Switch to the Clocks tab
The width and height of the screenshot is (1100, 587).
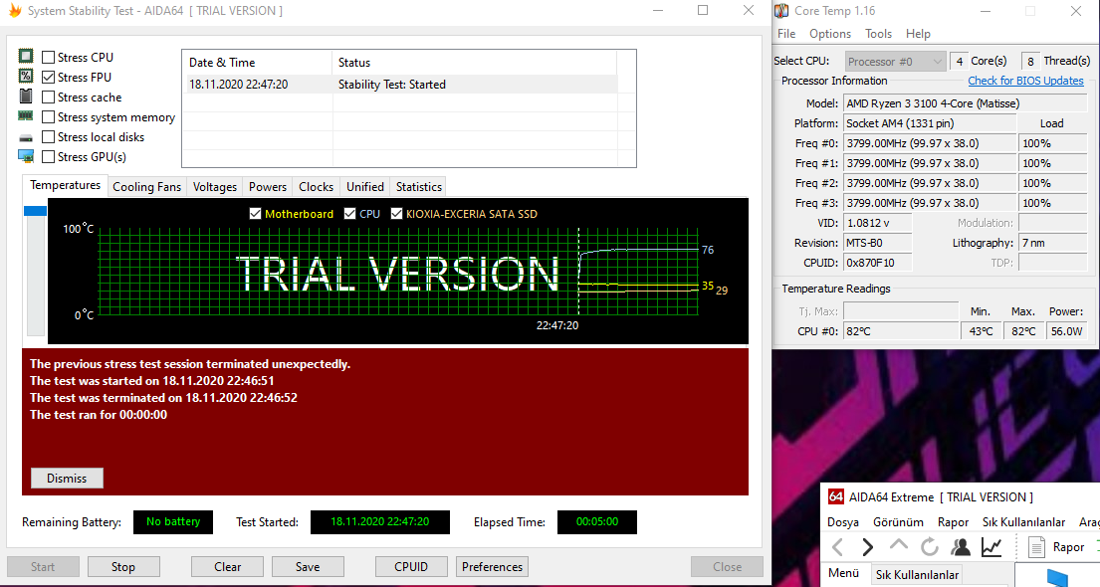[316, 187]
